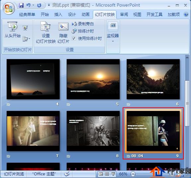This screenshot has width=191, height=178.
Task: Switch to the 插入 tab
Action: coord(58,15)
